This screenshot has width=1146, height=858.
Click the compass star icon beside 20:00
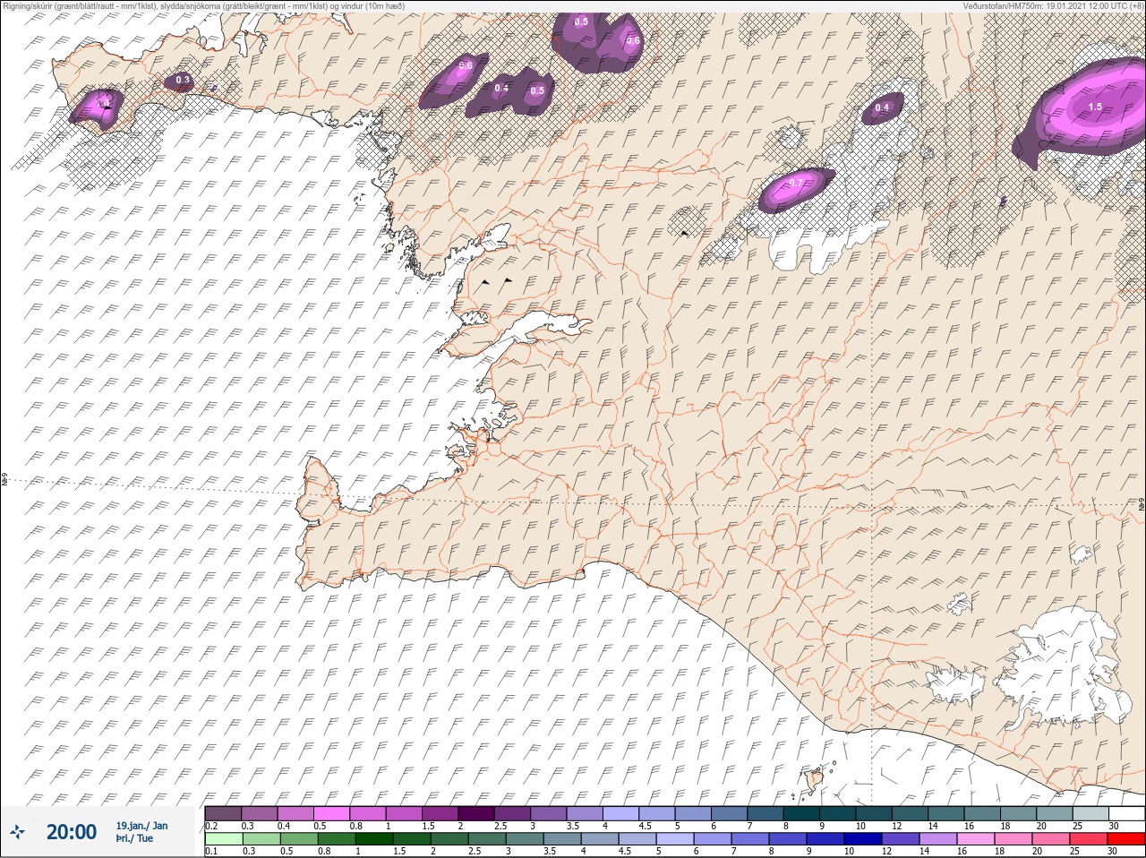17,832
